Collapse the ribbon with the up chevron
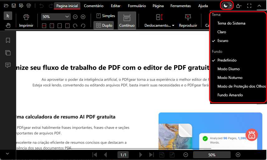Viewport: 267px width, 160px height. coord(259,6)
